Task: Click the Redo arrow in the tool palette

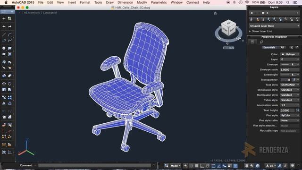Action: [x=9, y=26]
